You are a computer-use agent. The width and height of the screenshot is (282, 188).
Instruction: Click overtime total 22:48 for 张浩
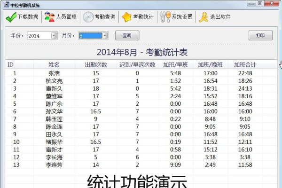point(245,73)
